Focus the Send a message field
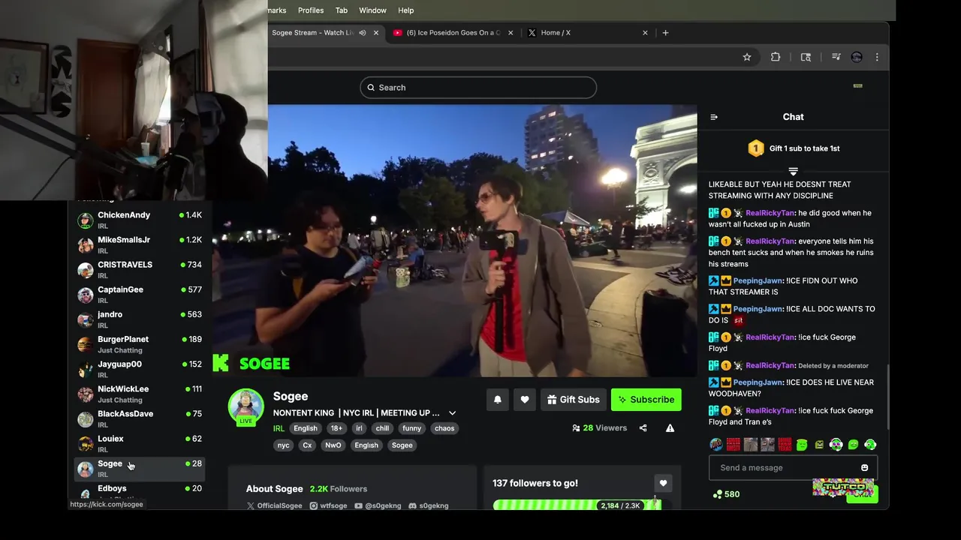This screenshot has height=540, width=961. (x=793, y=468)
